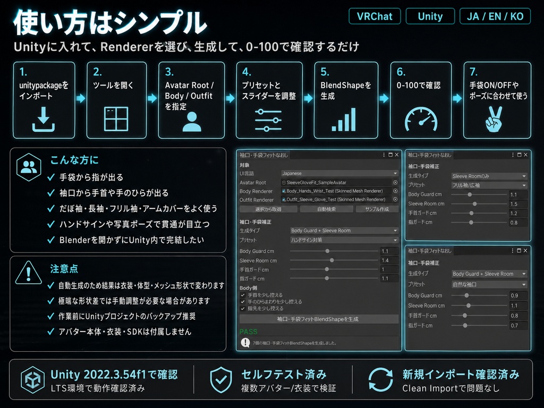This screenshot has width=544, height=408.
Task: Click the サンプル作成 button
Action: [x=377, y=209]
